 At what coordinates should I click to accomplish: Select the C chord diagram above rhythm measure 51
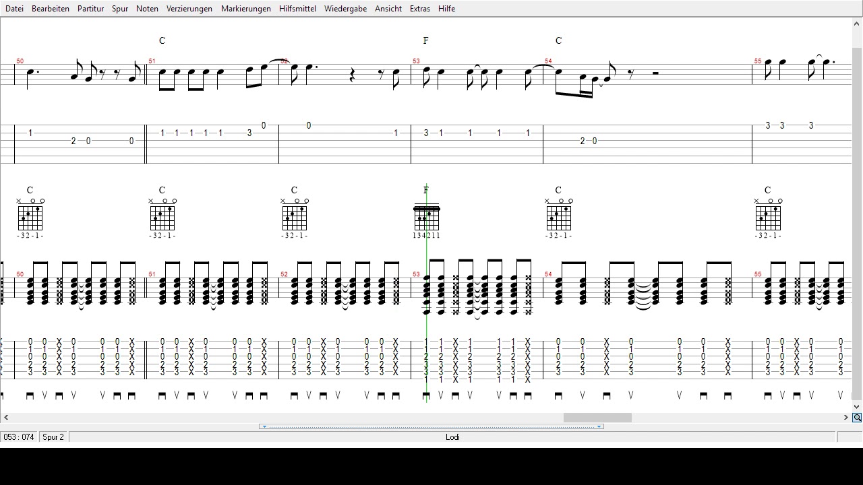162,218
